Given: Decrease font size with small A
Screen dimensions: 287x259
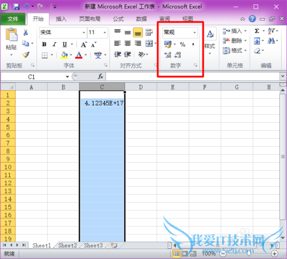Looking at the screenshot, I should (94, 45).
